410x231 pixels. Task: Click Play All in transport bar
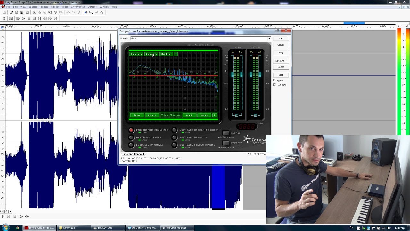click(18, 19)
